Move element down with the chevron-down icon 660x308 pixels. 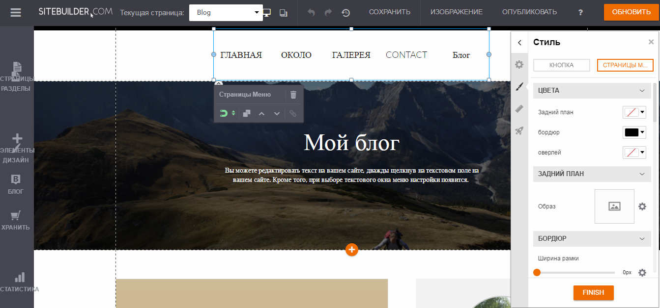pos(277,113)
